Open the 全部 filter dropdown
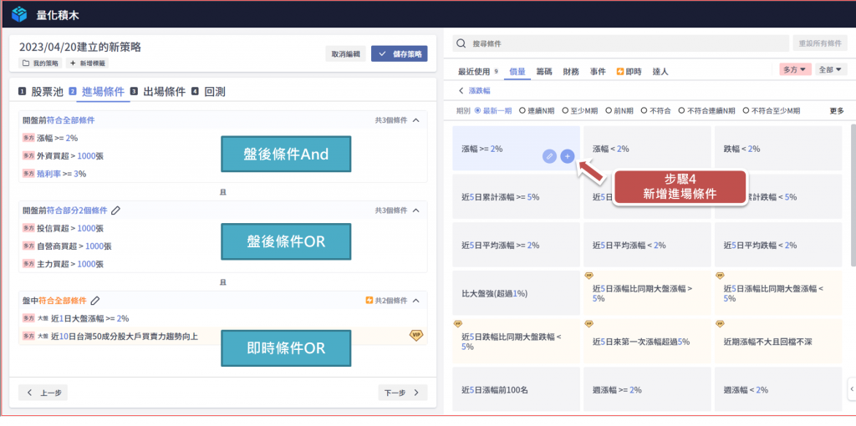Viewport: 856px width, 426px height. (831, 69)
